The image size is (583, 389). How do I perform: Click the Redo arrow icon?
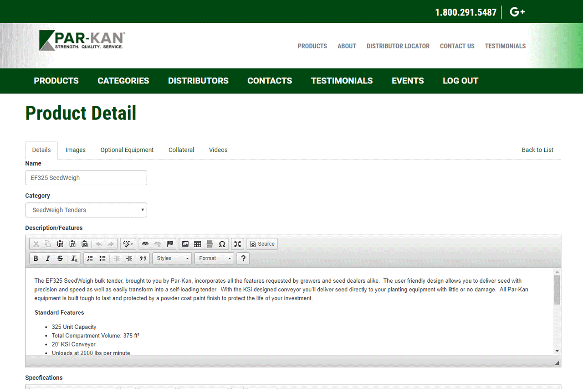[111, 244]
